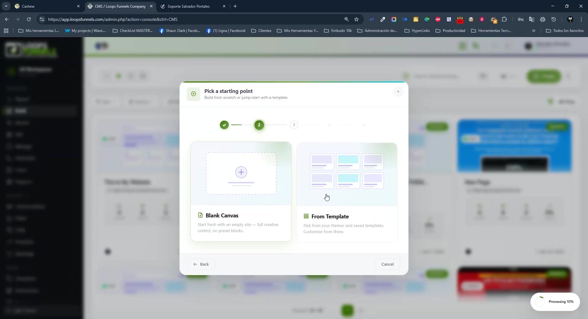The width and height of the screenshot is (588, 319).
Task: Open the Clientes bookmark folder
Action: 261,31
